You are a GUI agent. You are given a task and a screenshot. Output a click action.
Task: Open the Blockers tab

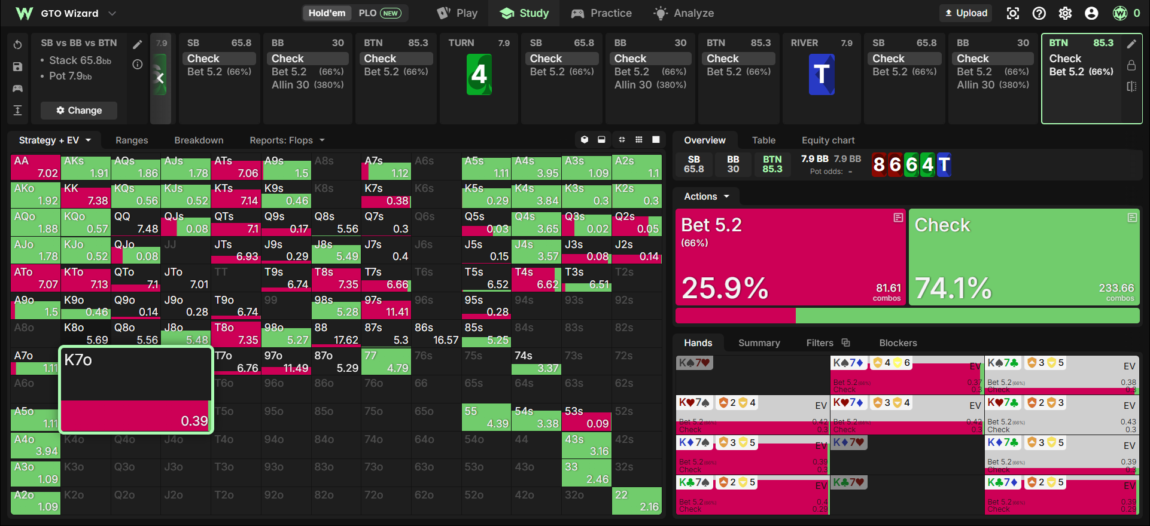pos(898,342)
